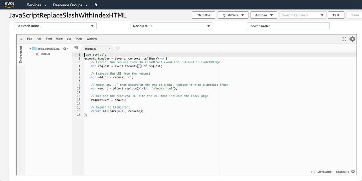Click the Save button
The image size is (362, 181).
(x=355, y=15)
